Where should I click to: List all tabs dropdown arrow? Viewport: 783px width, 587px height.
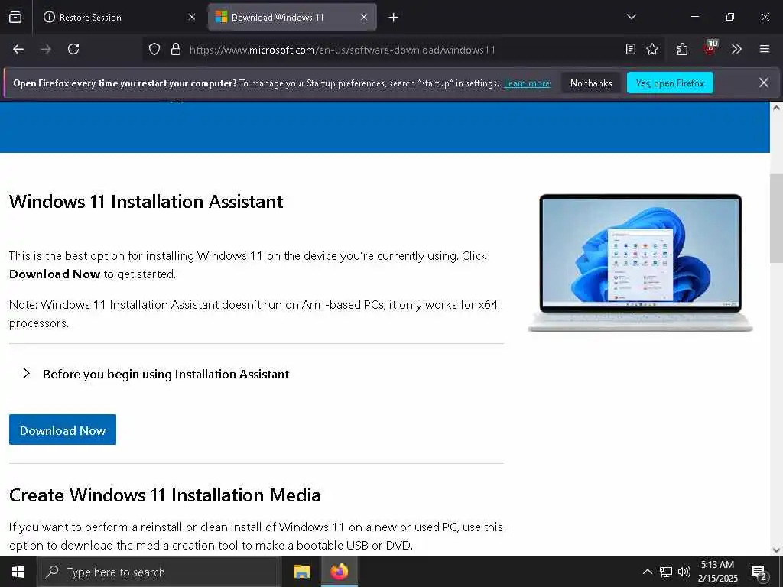pos(631,17)
